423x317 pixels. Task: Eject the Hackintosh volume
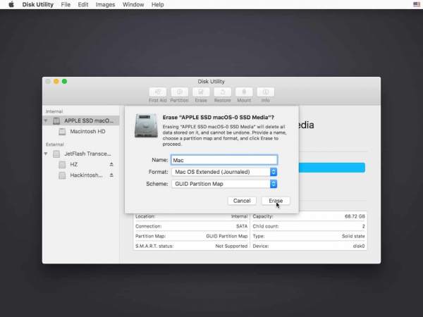111,175
